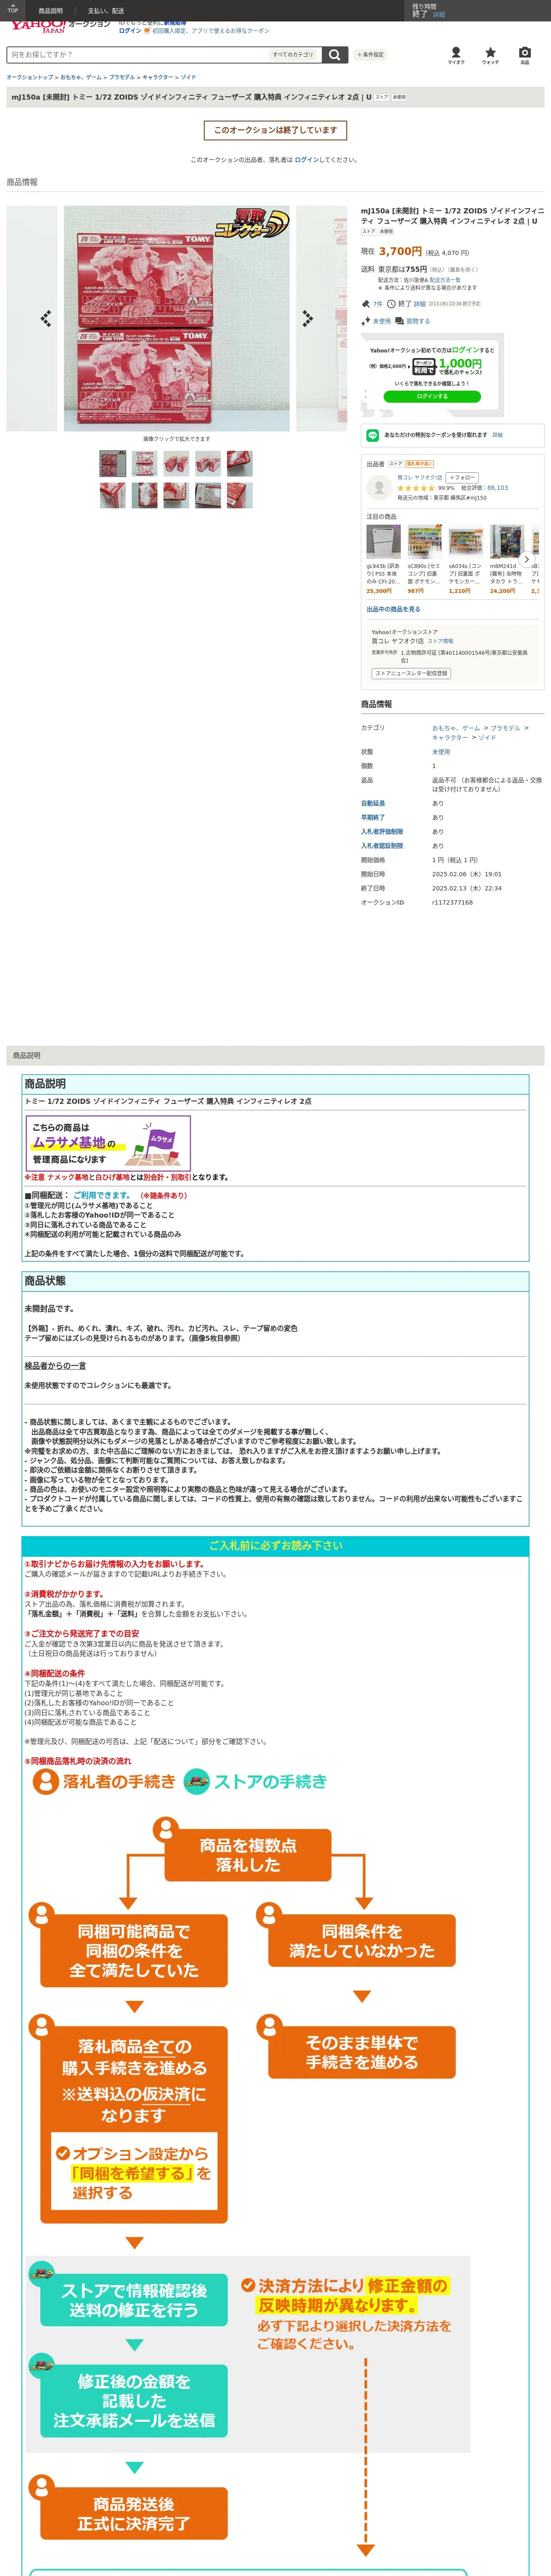Image resolution: width=551 pixels, height=2576 pixels.
Task: Select the first thumbnail in bottom row
Action: pyautogui.click(x=113, y=495)
